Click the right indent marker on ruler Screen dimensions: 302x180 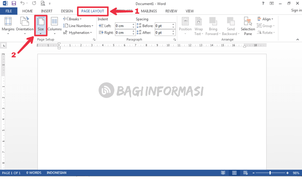tap(245, 46)
